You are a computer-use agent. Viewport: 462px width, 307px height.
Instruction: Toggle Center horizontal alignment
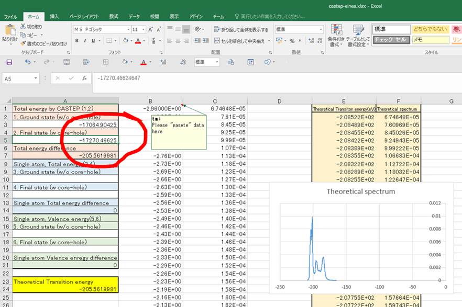(178, 41)
